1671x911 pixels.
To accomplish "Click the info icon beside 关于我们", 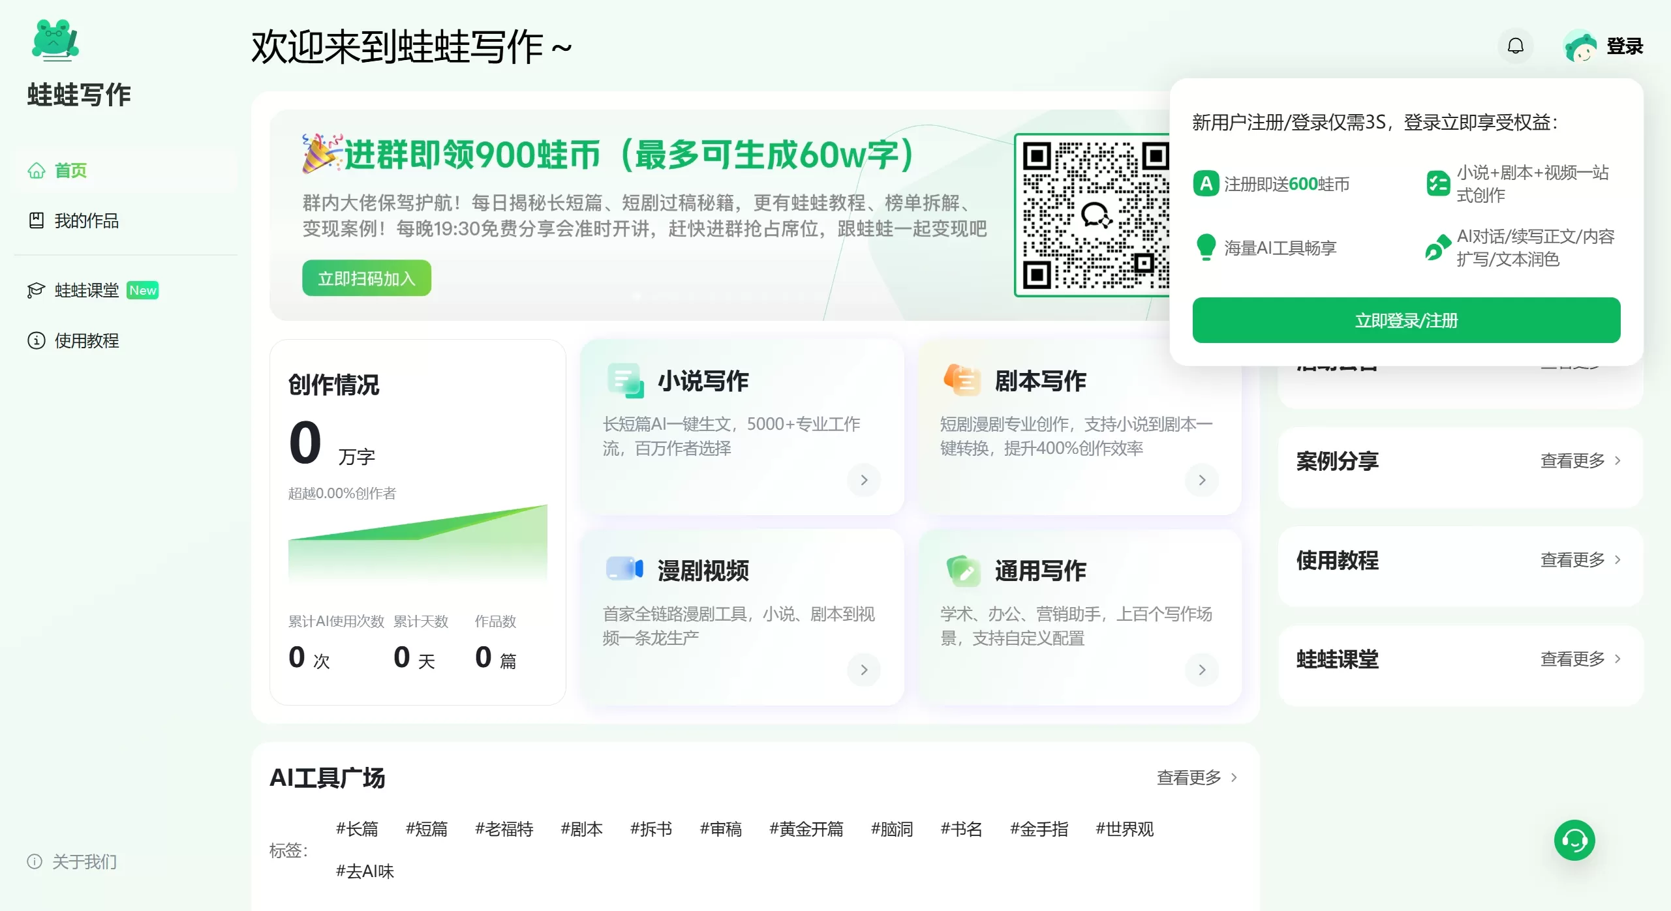I will [35, 861].
